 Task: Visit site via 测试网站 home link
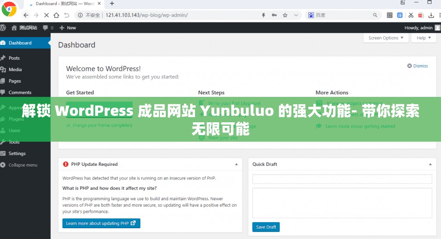click(x=24, y=28)
